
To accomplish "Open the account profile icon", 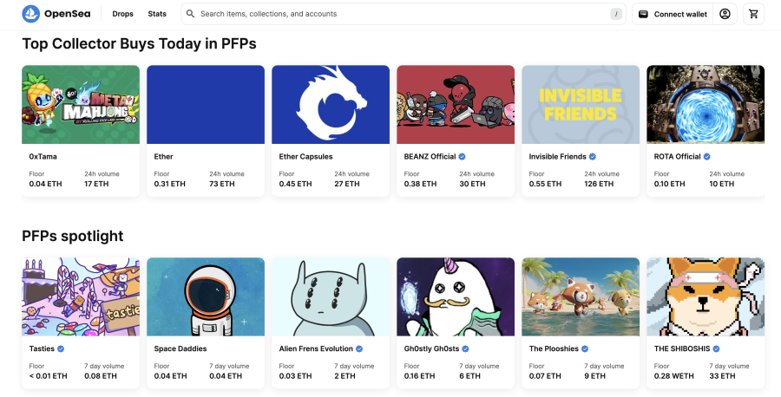I will click(x=725, y=14).
